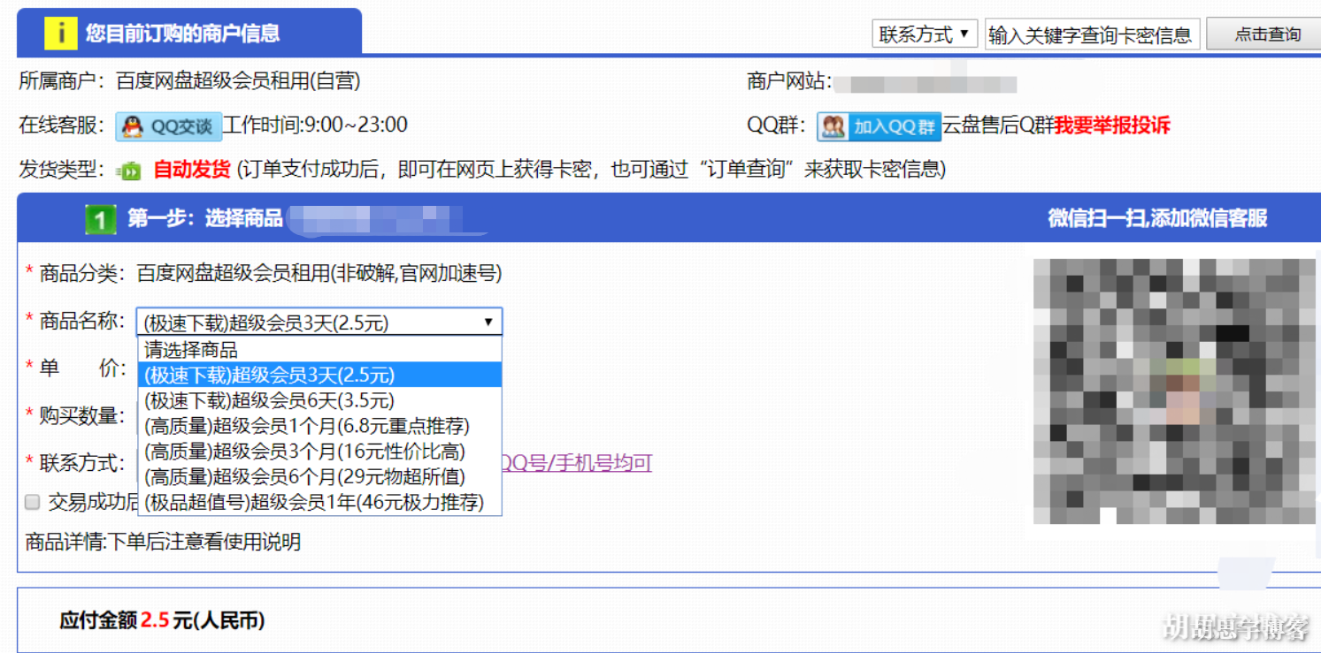Click the 工作时间:9:00~23:00 text
The height and width of the screenshot is (653, 1321).
(315, 125)
